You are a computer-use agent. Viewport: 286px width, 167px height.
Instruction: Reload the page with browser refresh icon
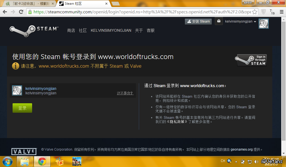[x=21, y=12]
